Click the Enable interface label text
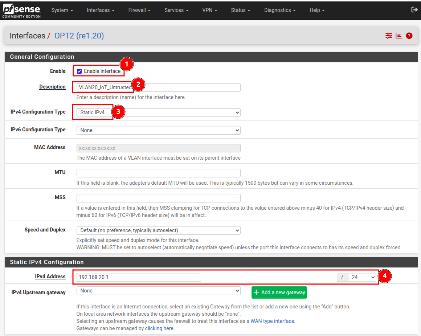Screen dimensions: 421x336 click(x=102, y=71)
